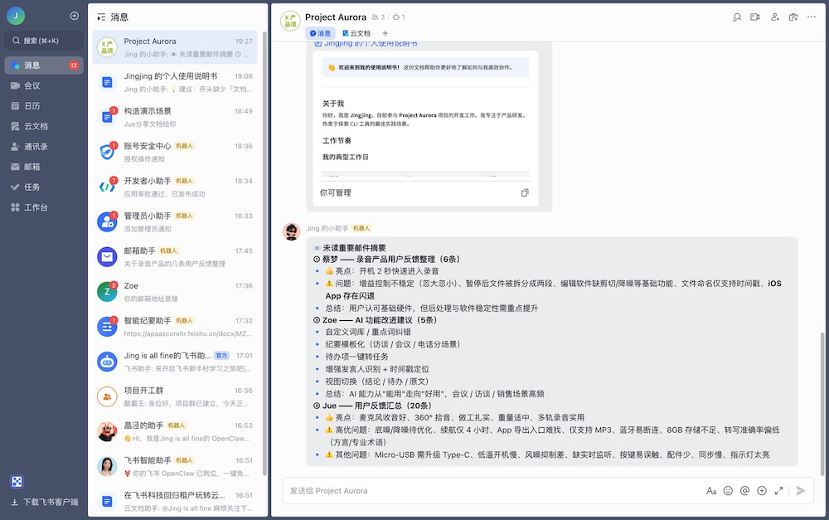Open the 通讯录 contacts section
The image size is (829, 520).
coord(33,147)
